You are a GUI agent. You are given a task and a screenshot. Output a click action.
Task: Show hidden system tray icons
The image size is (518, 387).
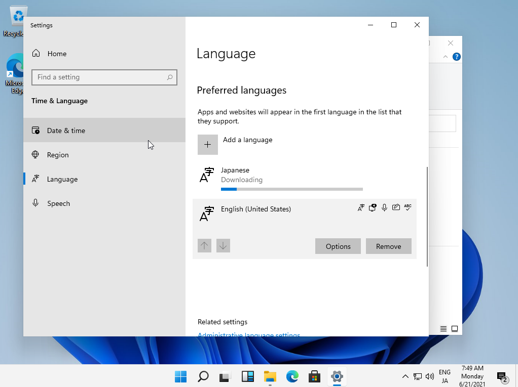(x=405, y=376)
